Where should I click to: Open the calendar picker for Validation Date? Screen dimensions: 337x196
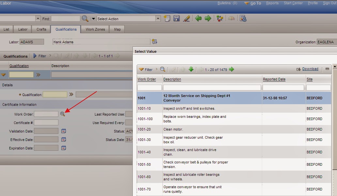[63, 131]
